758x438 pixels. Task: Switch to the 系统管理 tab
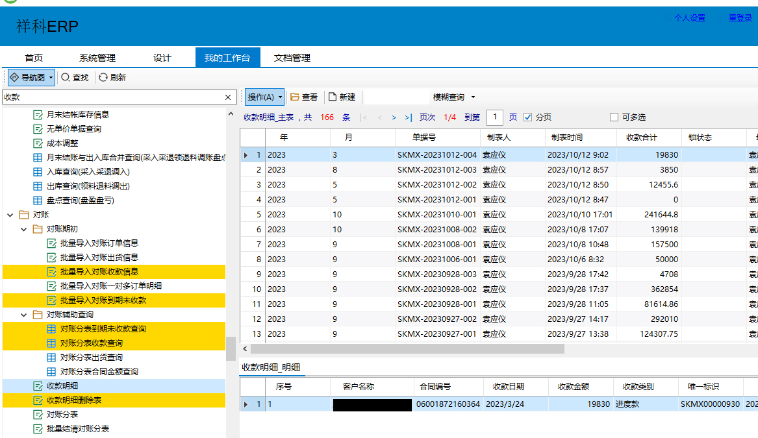pyautogui.click(x=97, y=58)
